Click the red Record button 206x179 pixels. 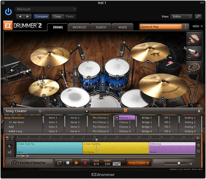[85, 163]
